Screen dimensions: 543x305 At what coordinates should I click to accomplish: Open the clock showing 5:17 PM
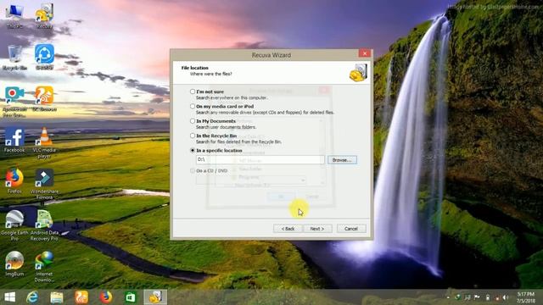[526, 297]
